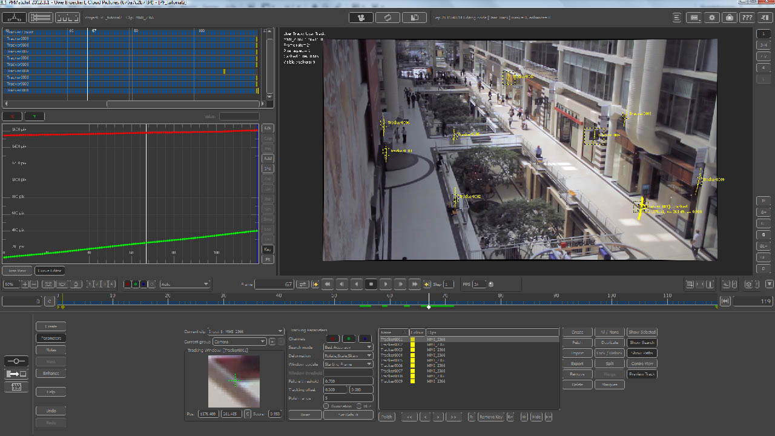Open the Enhance panel

click(x=51, y=373)
